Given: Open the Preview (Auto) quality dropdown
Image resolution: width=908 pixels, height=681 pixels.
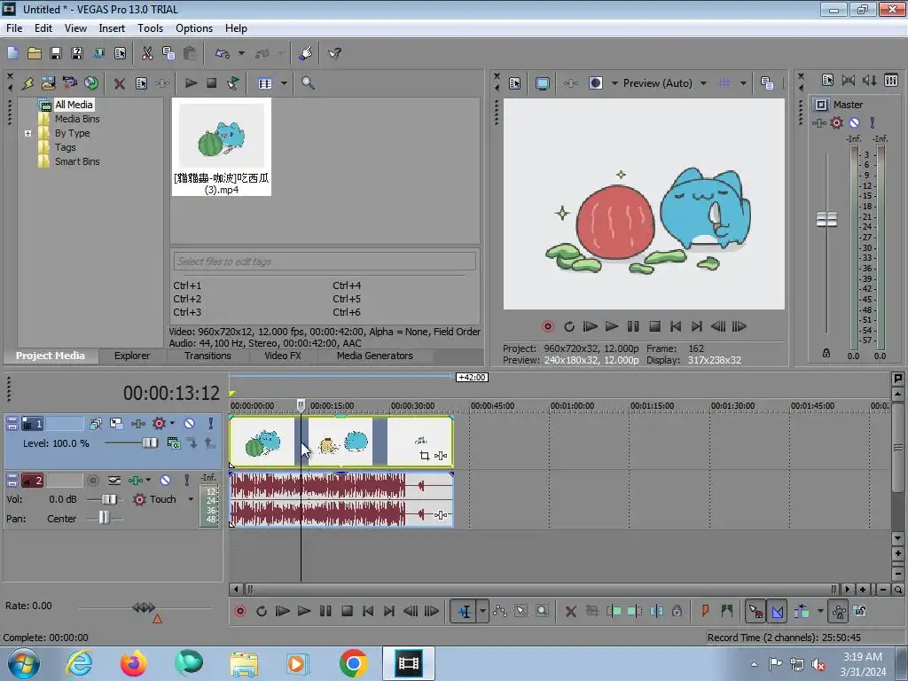Looking at the screenshot, I should pos(703,83).
